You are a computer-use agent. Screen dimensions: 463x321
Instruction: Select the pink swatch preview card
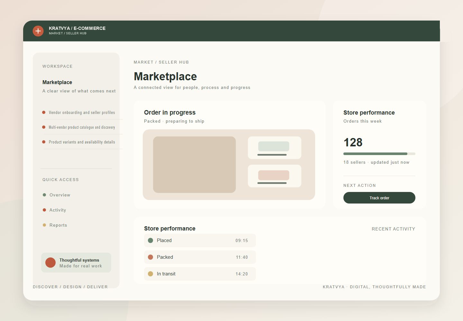tap(275, 176)
